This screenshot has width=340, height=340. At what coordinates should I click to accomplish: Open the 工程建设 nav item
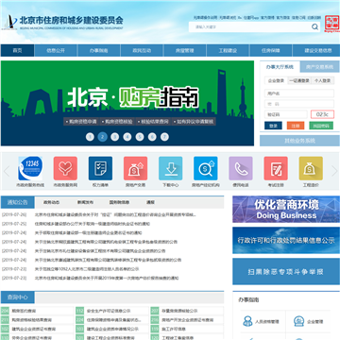tap(228, 50)
